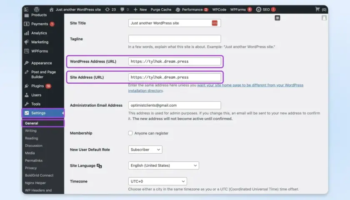
Task: Click the updates refresh icon showing 23
Action: [107, 10]
